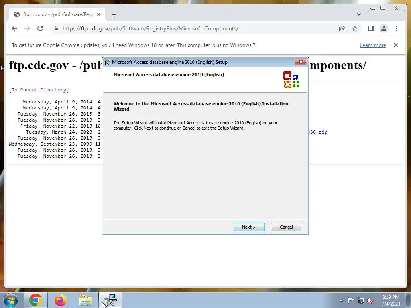This screenshot has width=411, height=308.
Task: Show hidden tray icons arrow
Action: point(341,300)
